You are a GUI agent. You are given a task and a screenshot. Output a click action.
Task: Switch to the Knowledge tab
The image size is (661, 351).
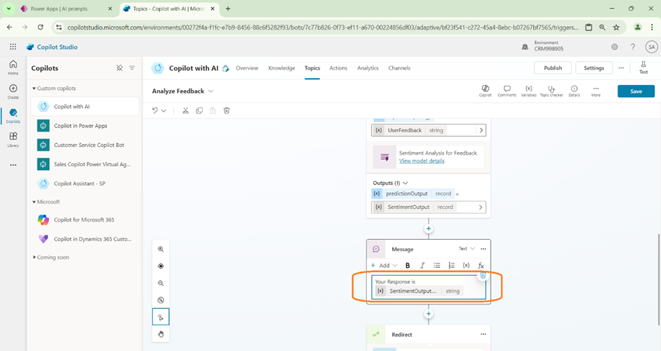282,68
